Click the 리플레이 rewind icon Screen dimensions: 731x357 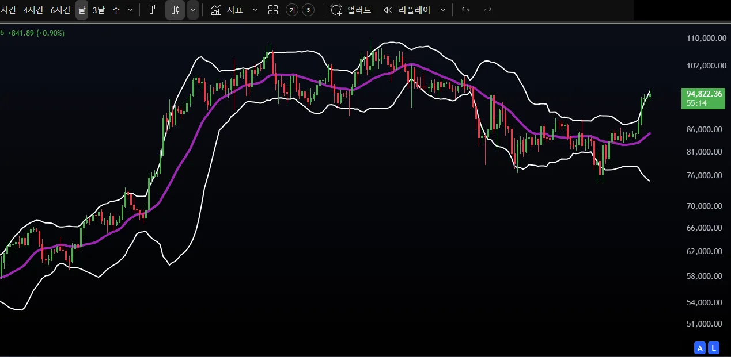(388, 10)
